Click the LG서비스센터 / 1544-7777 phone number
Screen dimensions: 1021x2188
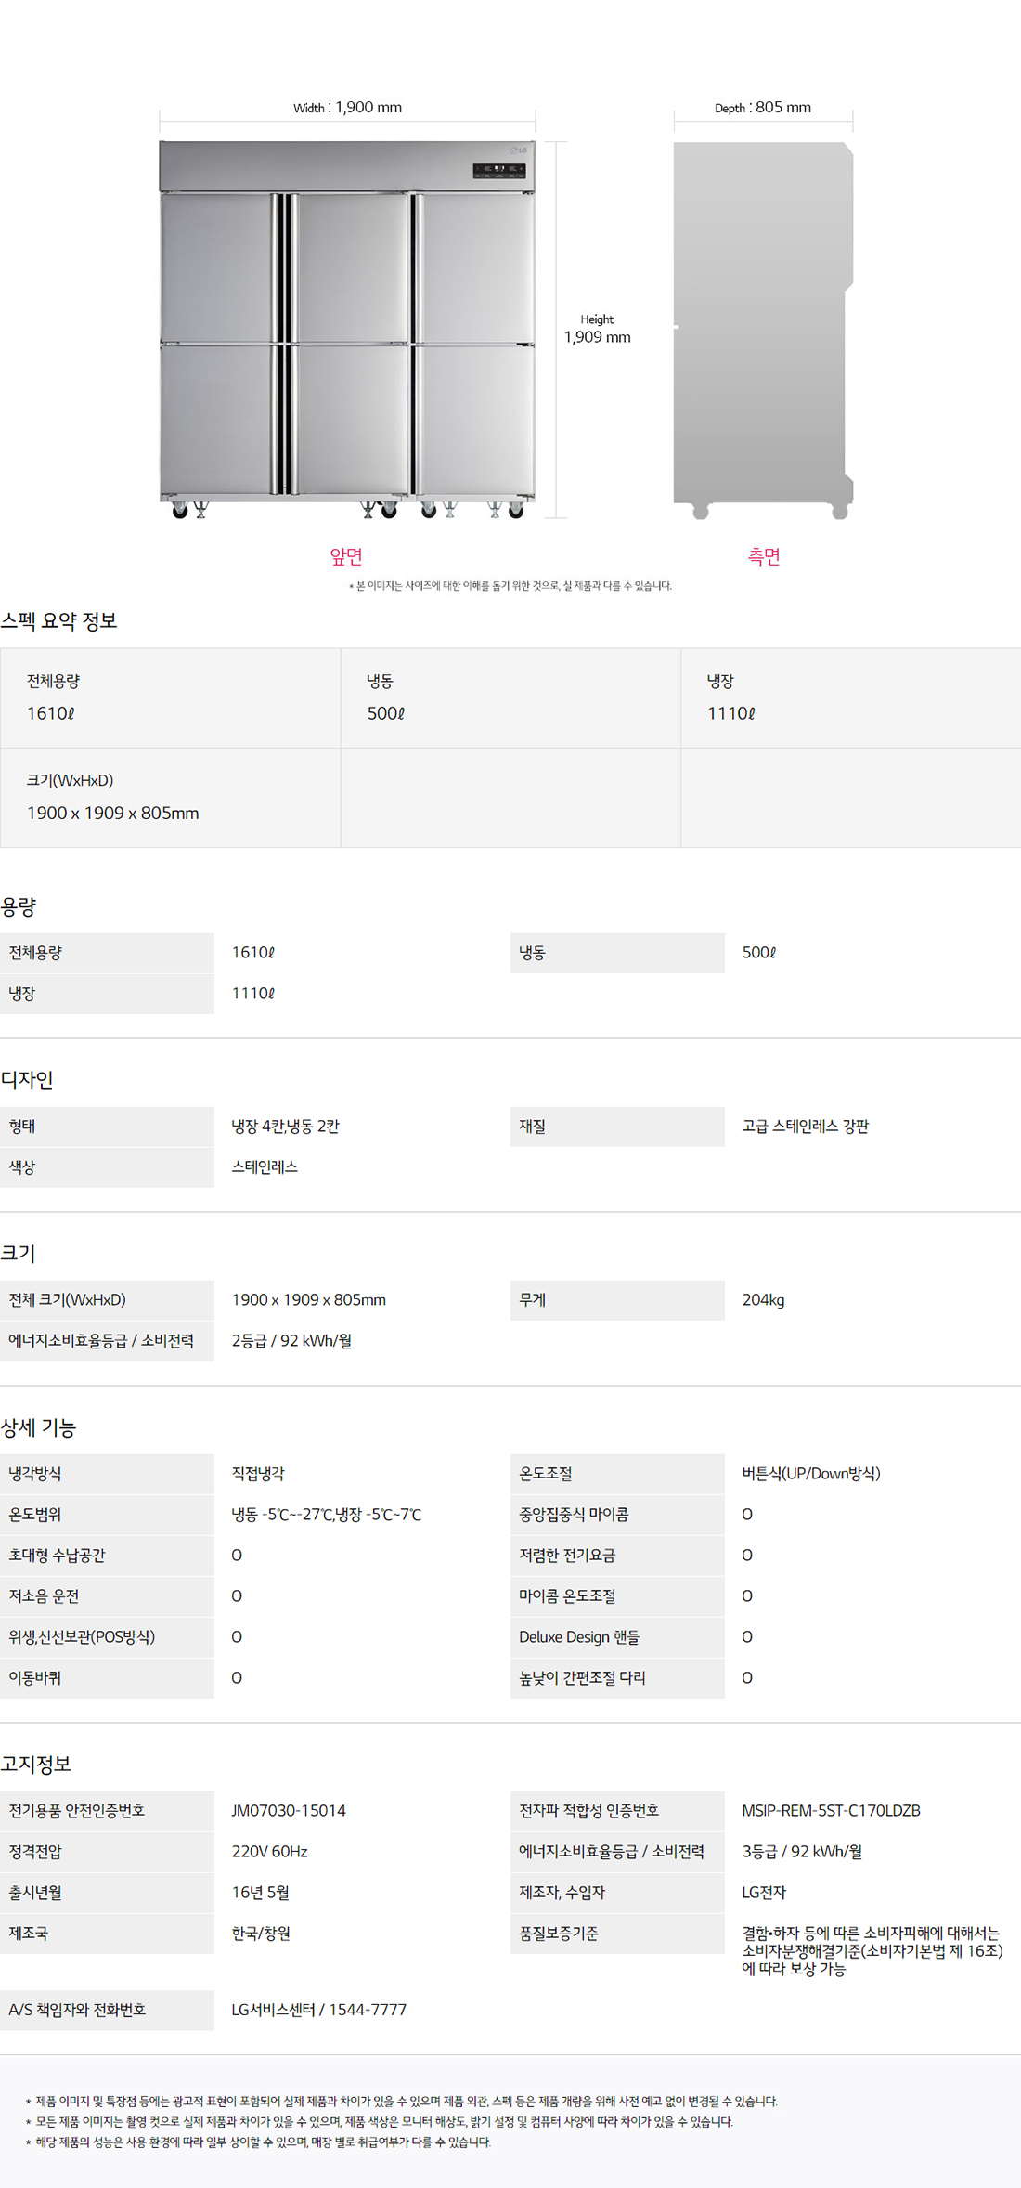pyautogui.click(x=318, y=2010)
